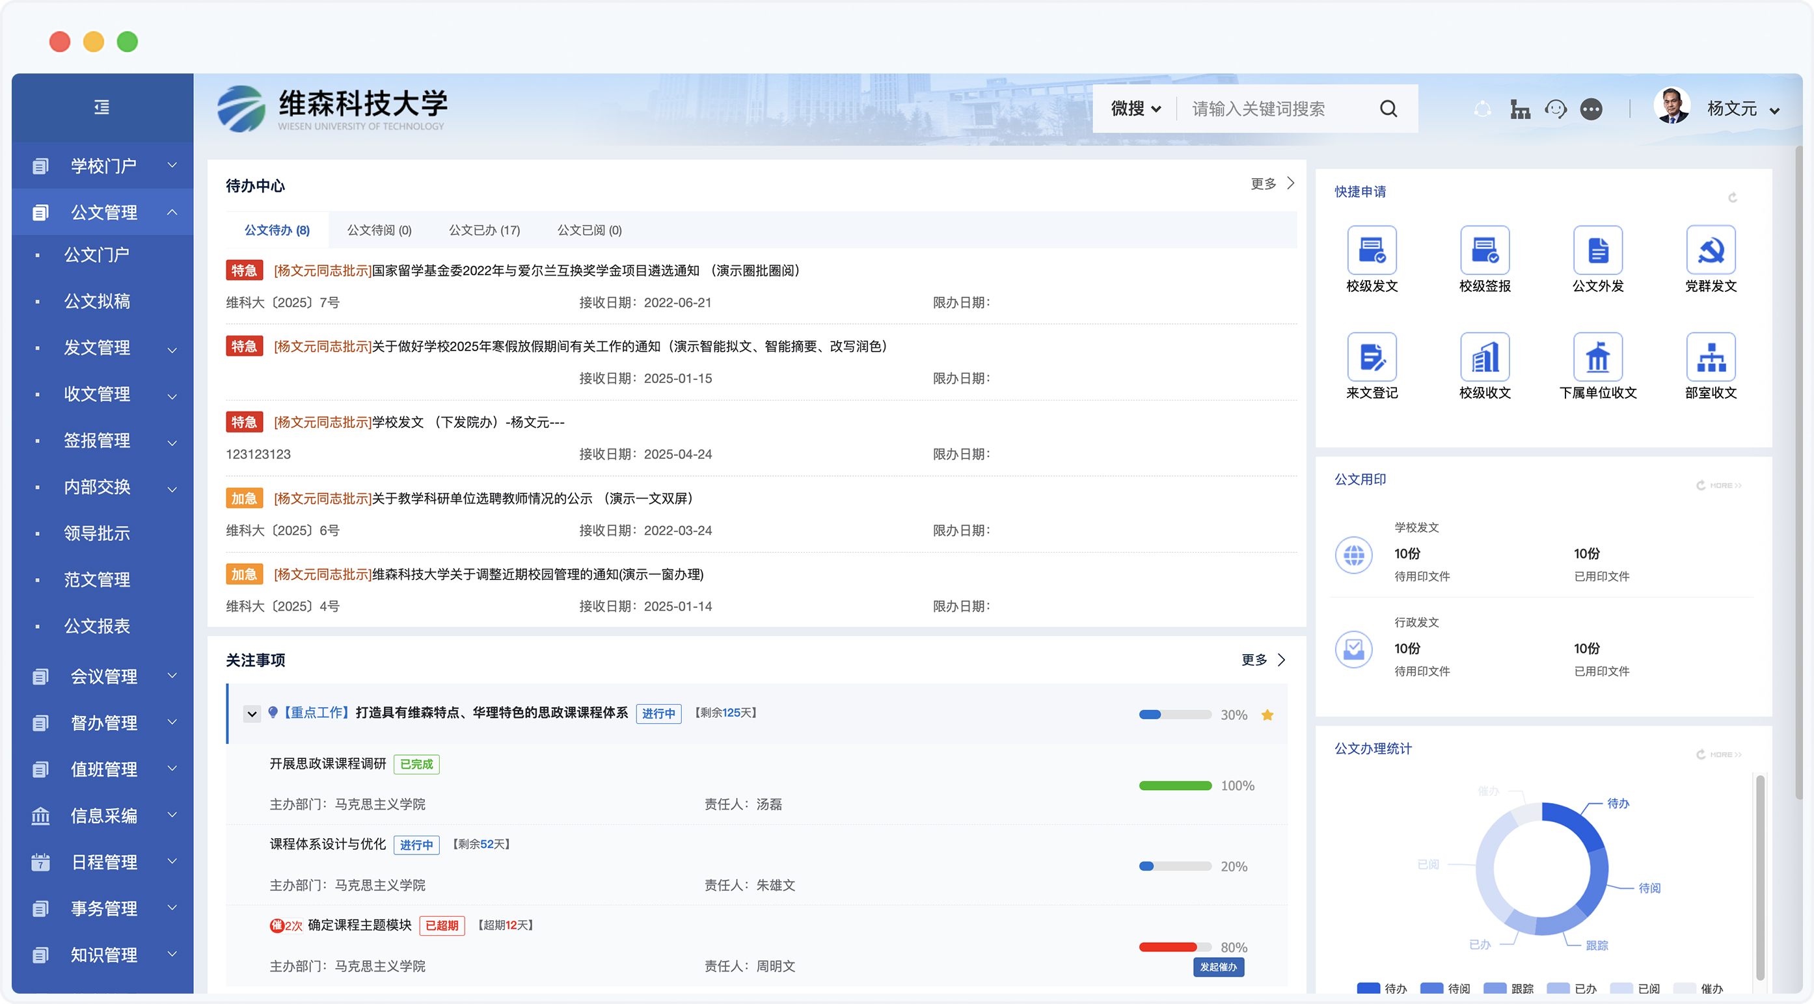The image size is (1814, 1004).
Task: Click the search magnifier icon
Action: click(x=1388, y=109)
